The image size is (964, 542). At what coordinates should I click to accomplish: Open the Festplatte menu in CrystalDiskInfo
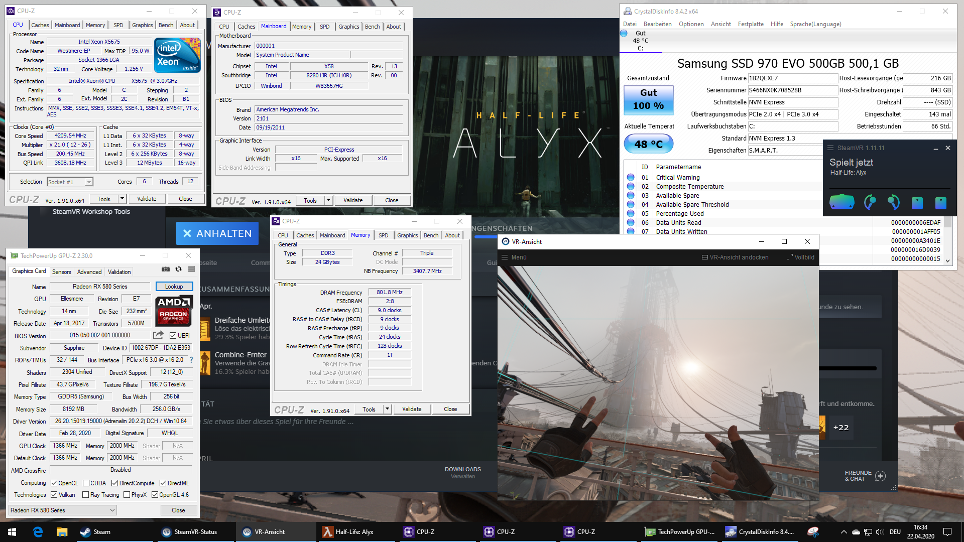(x=750, y=24)
